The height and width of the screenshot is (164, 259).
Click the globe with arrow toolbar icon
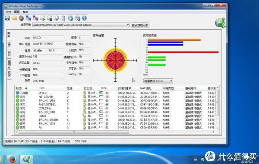click(70, 18)
